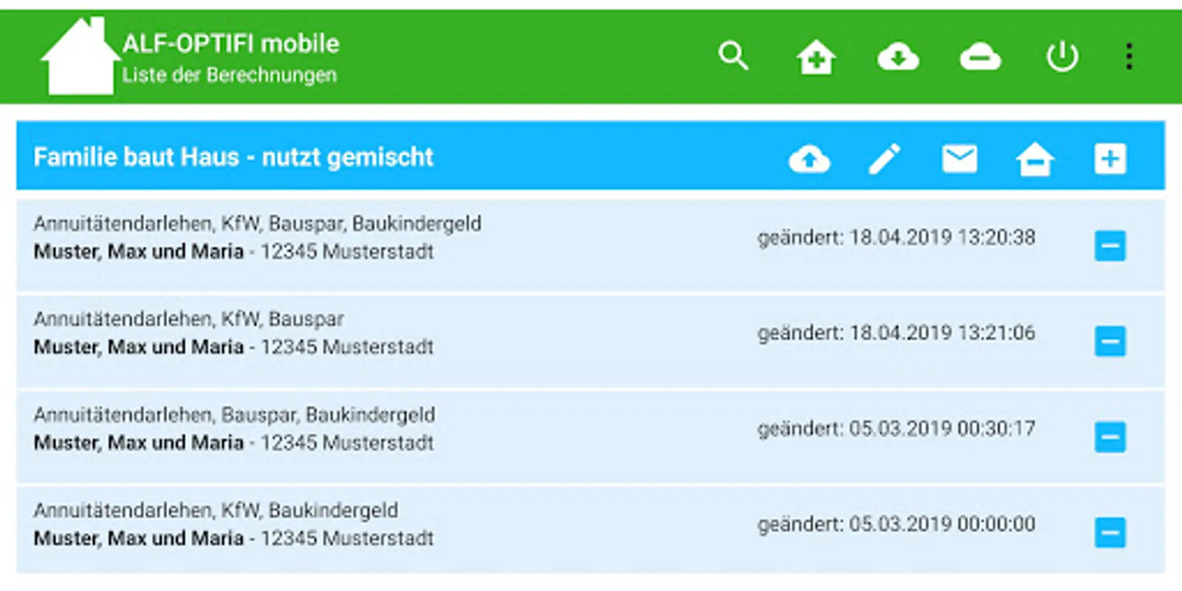Open the search magnifier in header

coord(733,56)
